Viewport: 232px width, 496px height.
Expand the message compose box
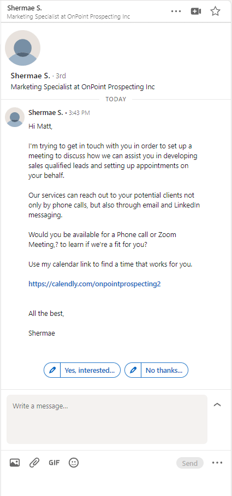pos(217,405)
